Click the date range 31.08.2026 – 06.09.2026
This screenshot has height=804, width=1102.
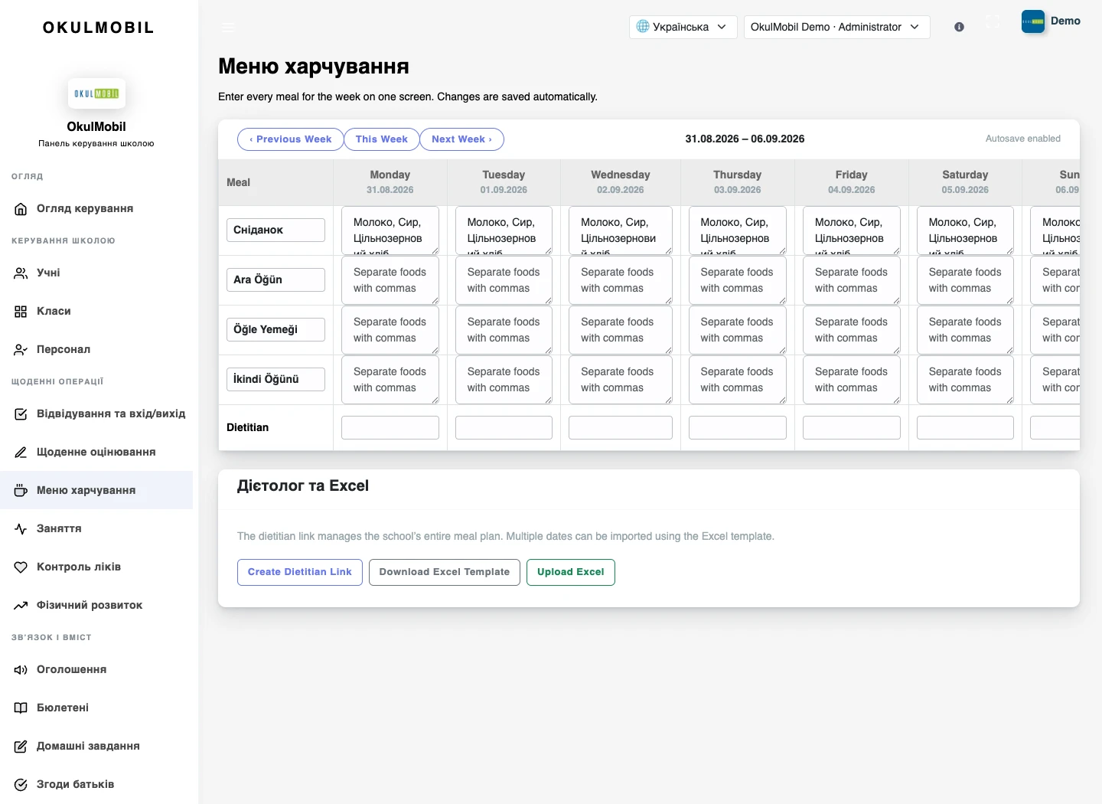(x=745, y=139)
